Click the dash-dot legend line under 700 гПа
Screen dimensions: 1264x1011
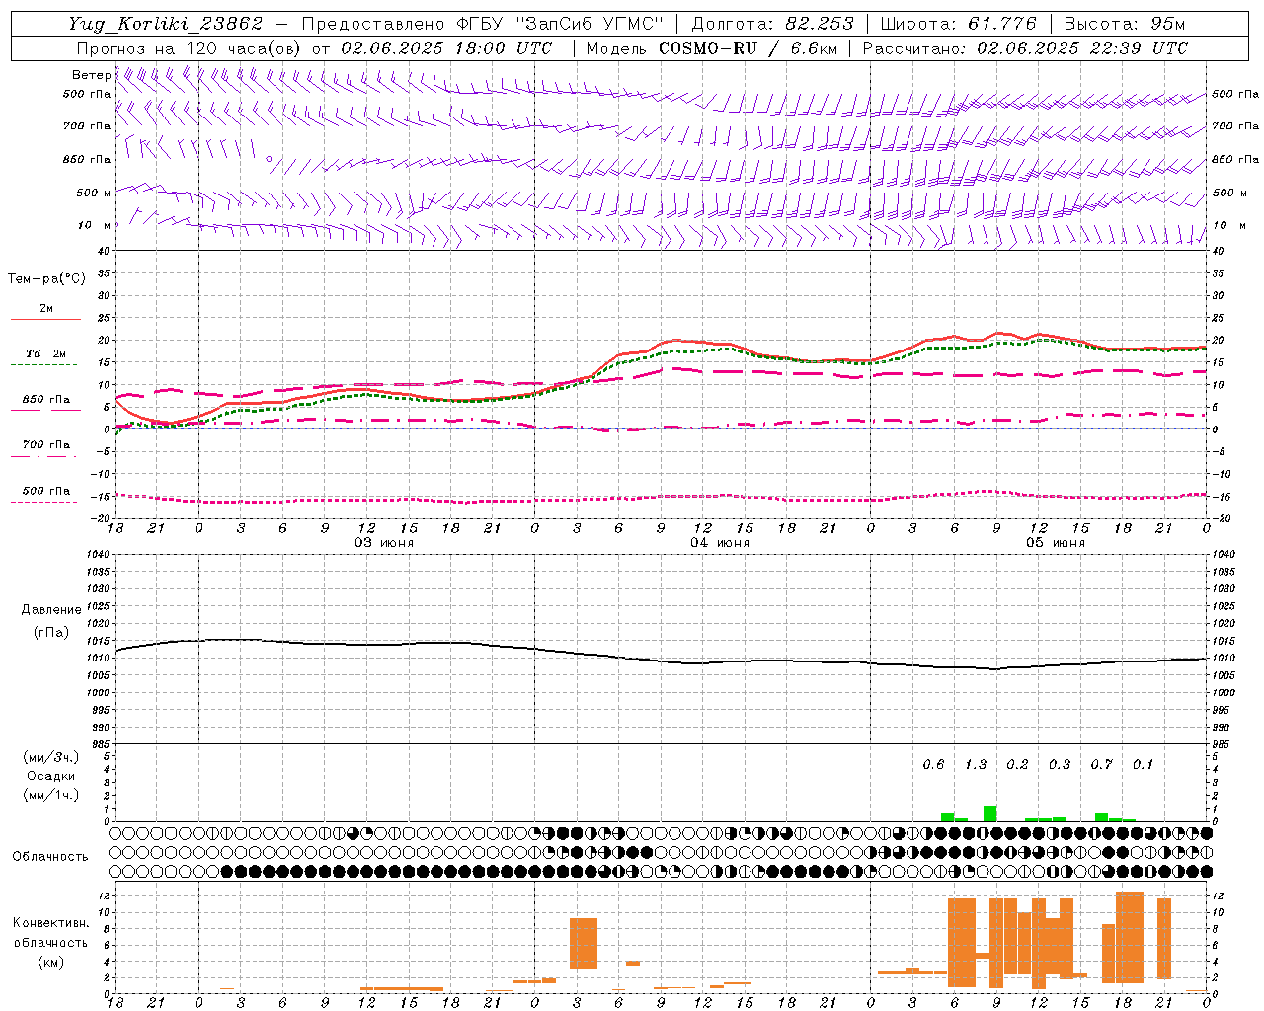(x=45, y=456)
